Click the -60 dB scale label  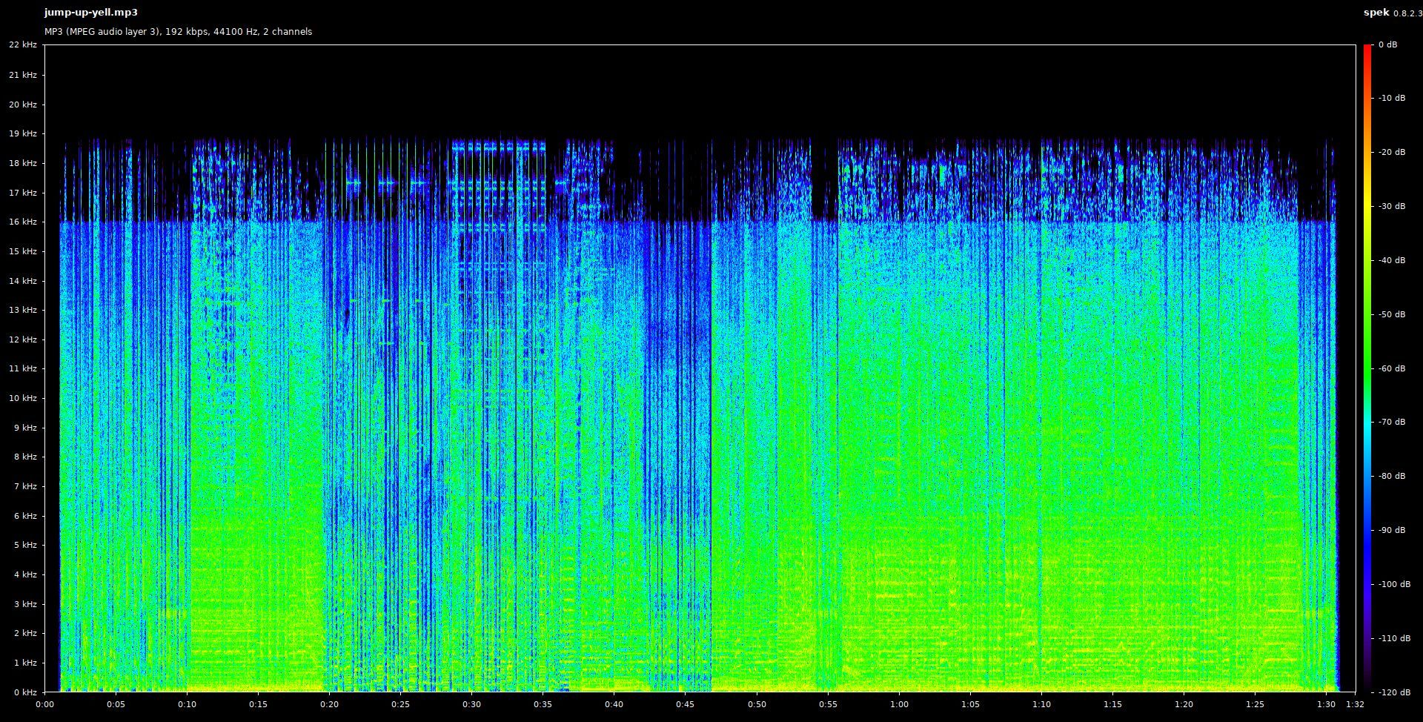[x=1391, y=368]
